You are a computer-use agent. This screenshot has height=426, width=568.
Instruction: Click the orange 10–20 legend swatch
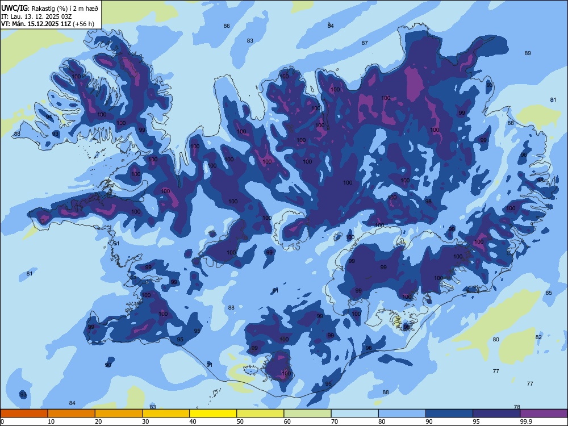pos(72,414)
